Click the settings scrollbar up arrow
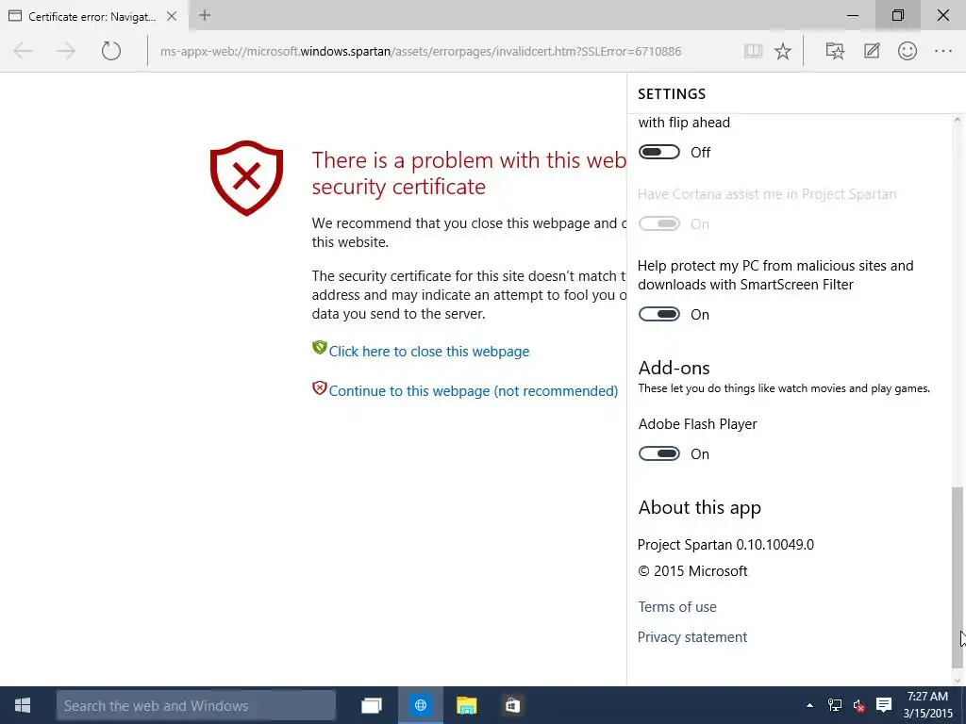The image size is (966, 724). tap(957, 120)
